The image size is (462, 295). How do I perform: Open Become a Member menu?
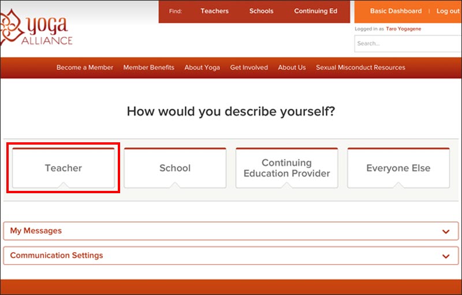[85, 67]
